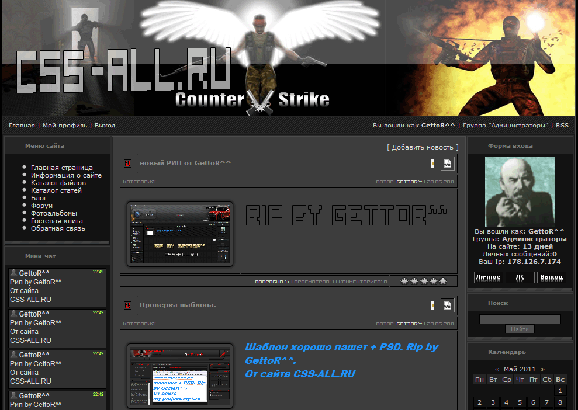Select day 1 in the calendar

click(560, 391)
